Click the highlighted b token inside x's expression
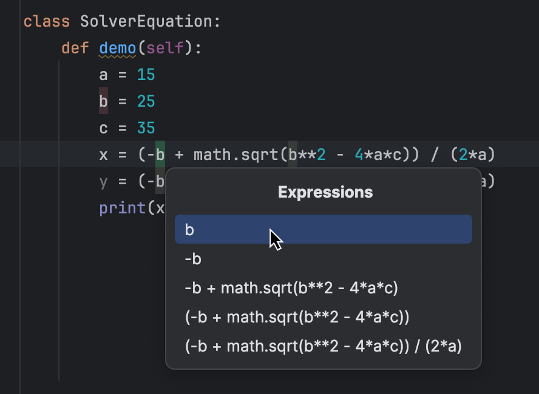 click(x=159, y=155)
